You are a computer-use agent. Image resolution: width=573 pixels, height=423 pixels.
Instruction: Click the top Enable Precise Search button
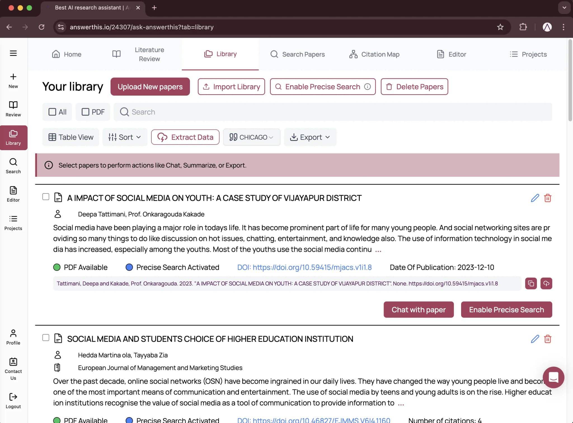[x=323, y=87]
